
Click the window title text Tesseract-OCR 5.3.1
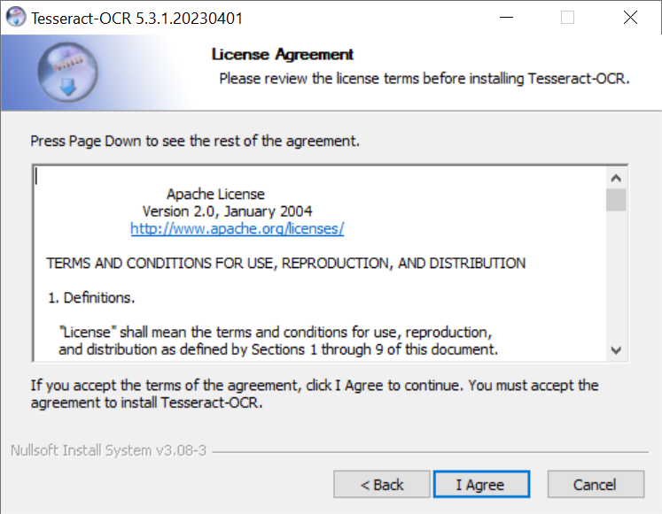coord(136,19)
